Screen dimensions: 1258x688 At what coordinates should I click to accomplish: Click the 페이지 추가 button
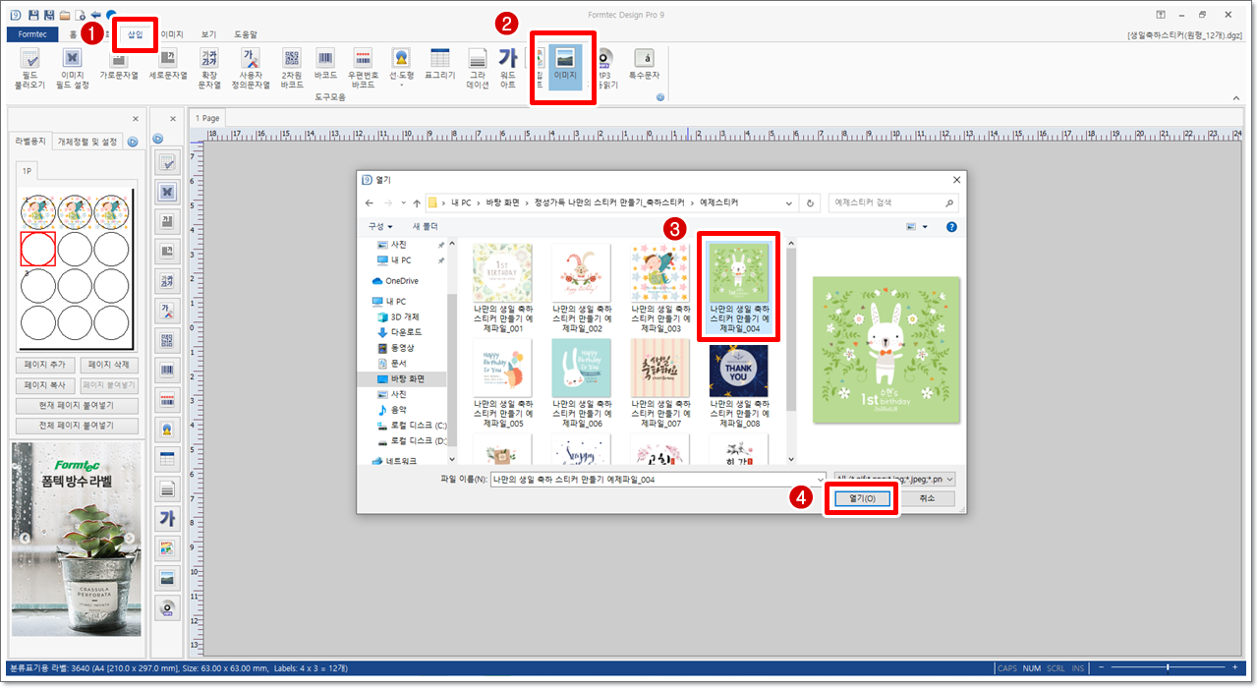[45, 365]
